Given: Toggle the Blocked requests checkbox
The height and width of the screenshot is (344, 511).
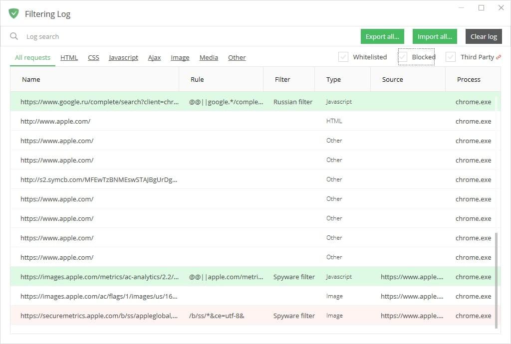Looking at the screenshot, I should [402, 57].
